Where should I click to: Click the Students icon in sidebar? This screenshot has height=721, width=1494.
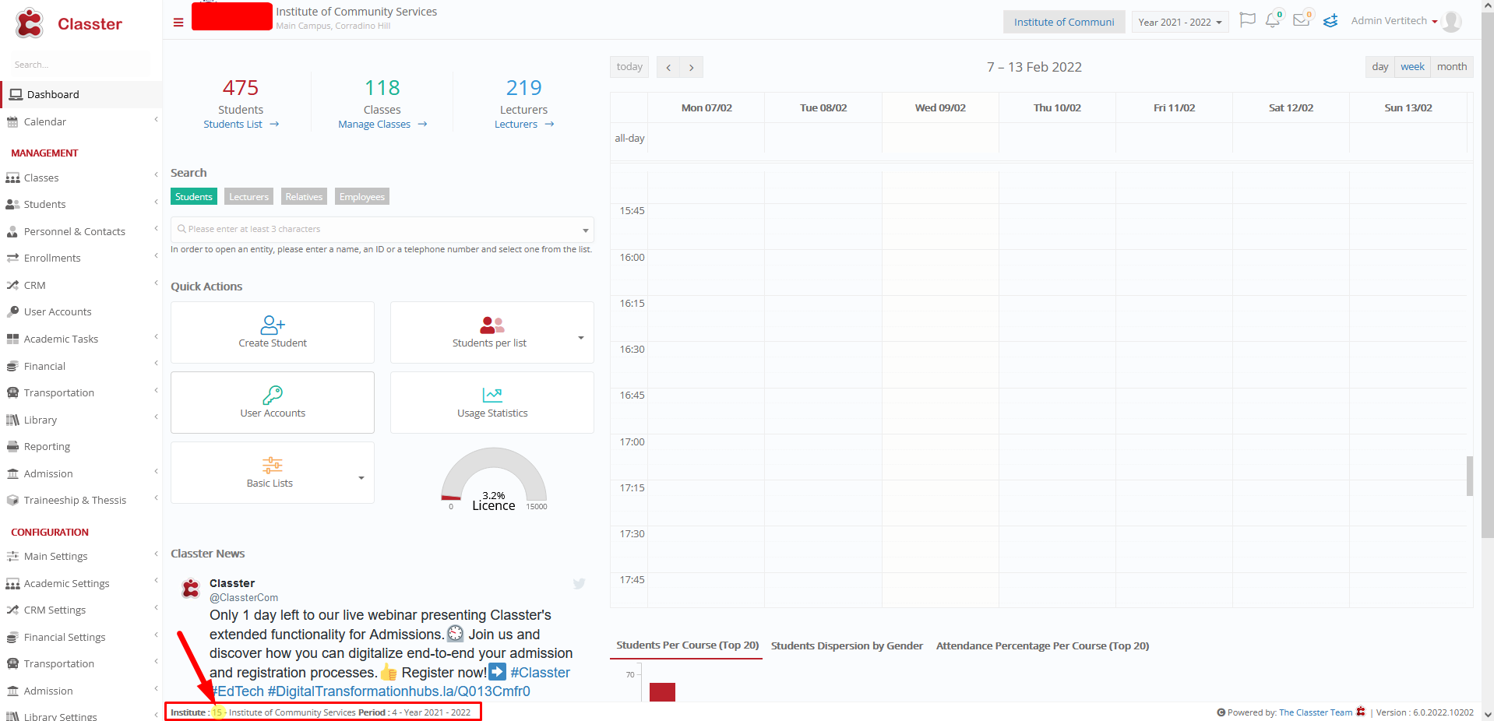12,205
